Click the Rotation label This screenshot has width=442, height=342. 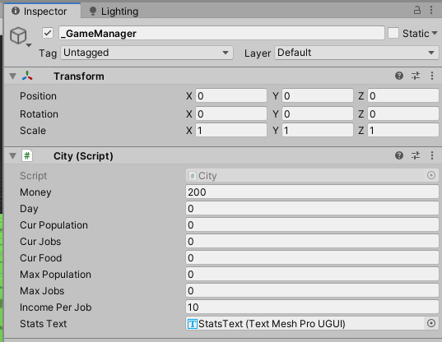(39, 114)
